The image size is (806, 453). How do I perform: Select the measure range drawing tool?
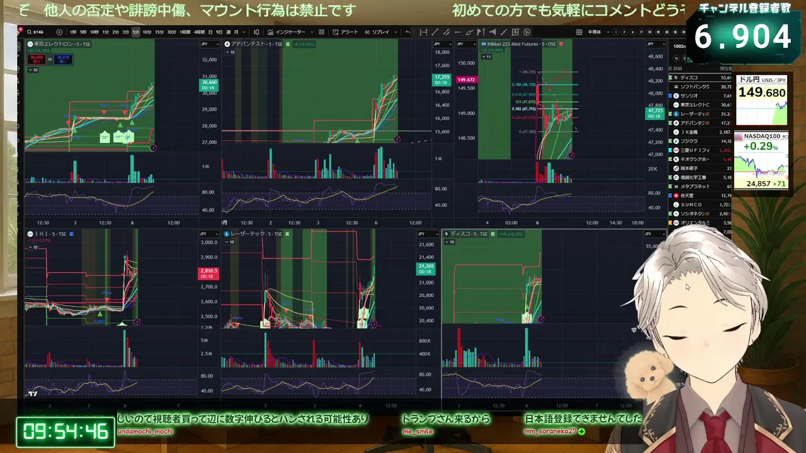coord(423,32)
